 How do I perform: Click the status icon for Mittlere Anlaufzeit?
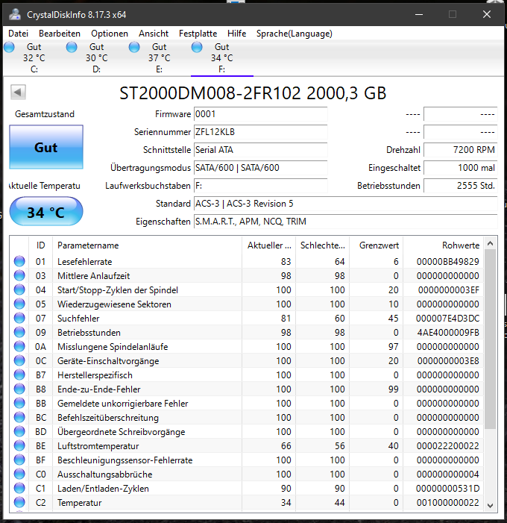(x=19, y=275)
